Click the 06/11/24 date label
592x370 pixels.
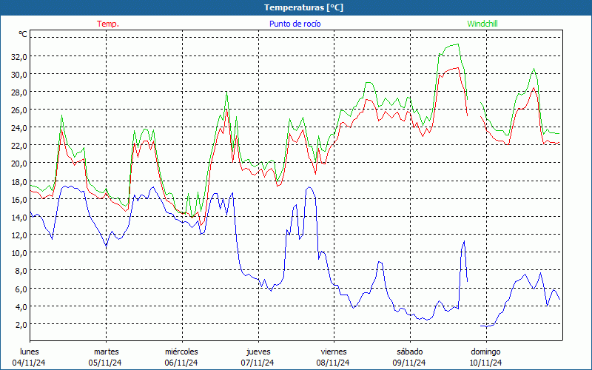click(181, 363)
